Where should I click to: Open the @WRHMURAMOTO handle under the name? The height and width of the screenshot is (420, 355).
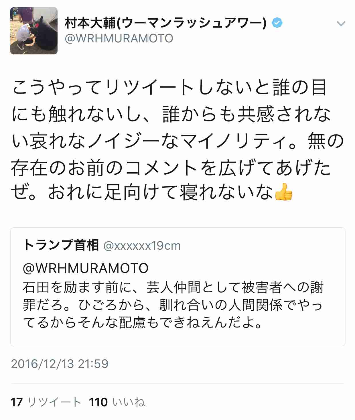coord(119,38)
